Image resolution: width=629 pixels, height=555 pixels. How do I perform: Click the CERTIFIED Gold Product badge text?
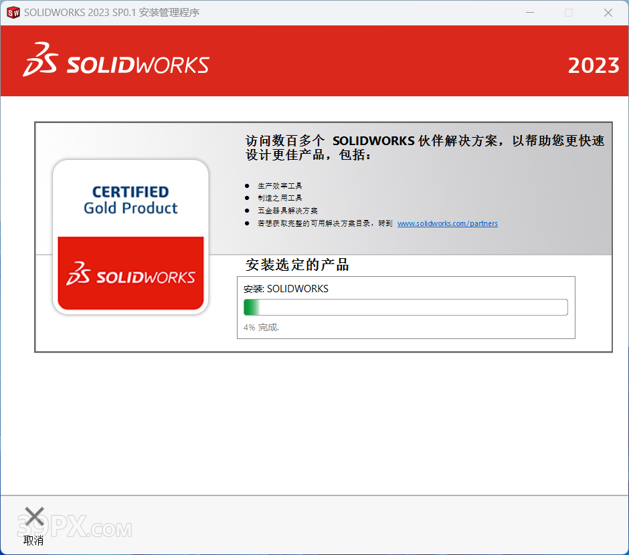(x=130, y=200)
